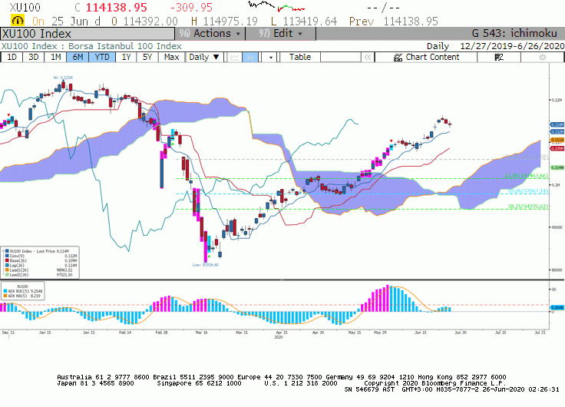The height and width of the screenshot is (407, 565).
Task: Click the XU100 Index security field
Action: 88,34
